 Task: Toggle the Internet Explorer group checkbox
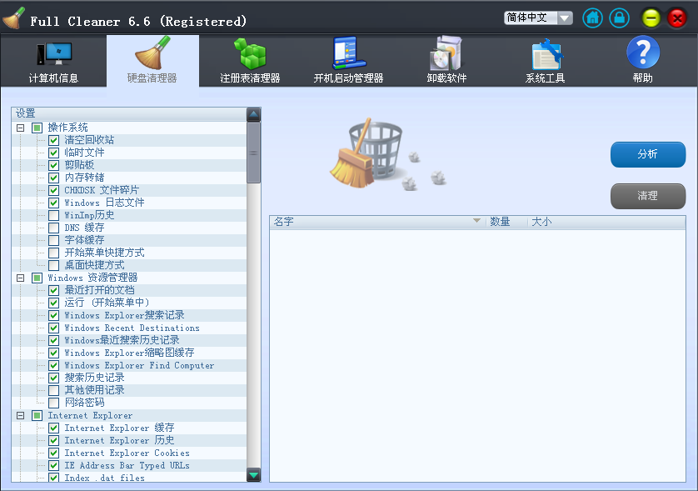37,416
